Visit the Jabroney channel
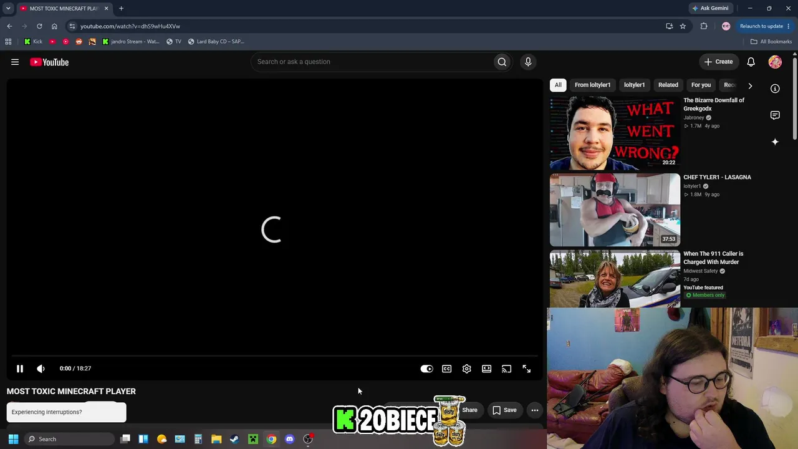This screenshot has width=798, height=449. (x=694, y=117)
